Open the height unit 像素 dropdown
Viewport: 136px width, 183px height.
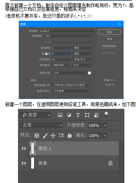coord(82,53)
